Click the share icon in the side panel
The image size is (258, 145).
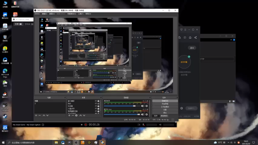pos(196,37)
